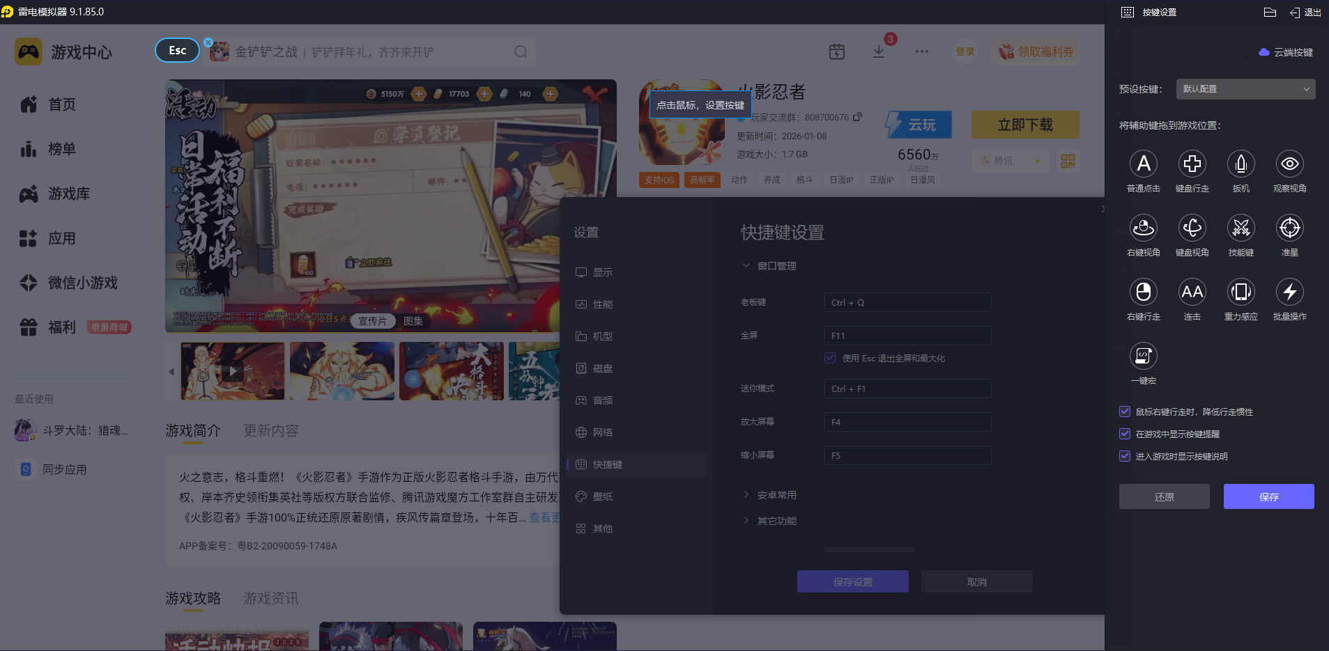The height and width of the screenshot is (651, 1329).
Task: Open the three-dot more menu
Action: 922,52
